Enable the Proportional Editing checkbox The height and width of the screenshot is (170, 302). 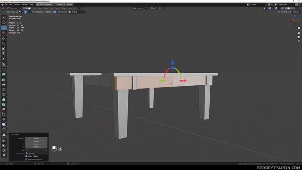pyautogui.click(x=26, y=160)
